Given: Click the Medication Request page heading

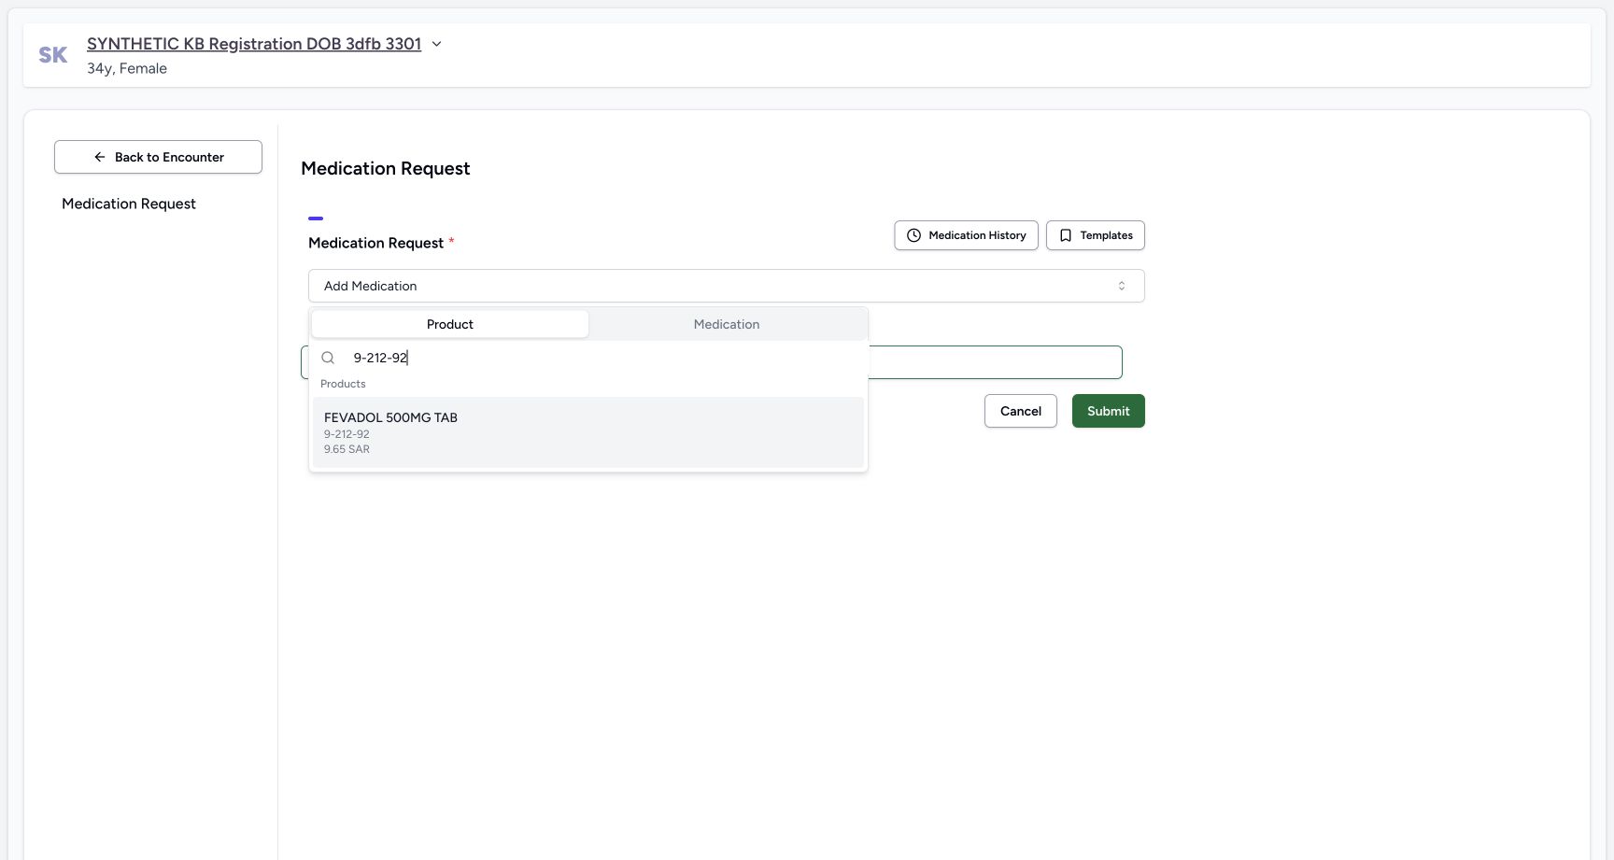Looking at the screenshot, I should (x=385, y=168).
